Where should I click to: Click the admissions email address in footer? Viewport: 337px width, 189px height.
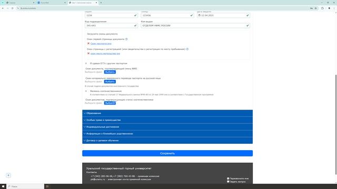tap(98, 180)
